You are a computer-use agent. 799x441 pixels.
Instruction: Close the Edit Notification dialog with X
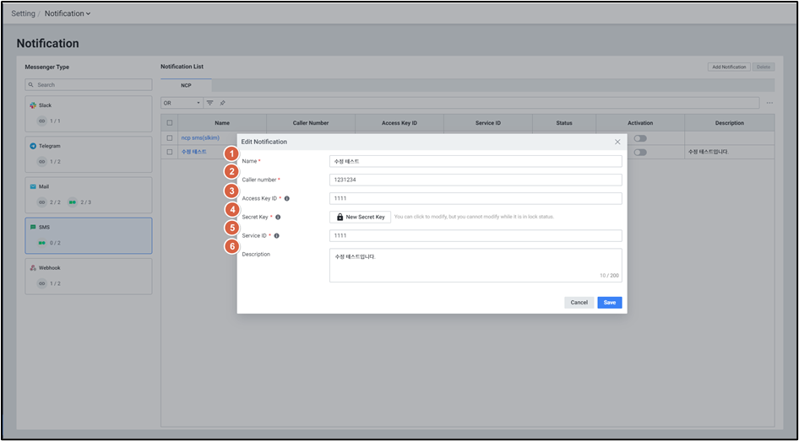point(617,142)
